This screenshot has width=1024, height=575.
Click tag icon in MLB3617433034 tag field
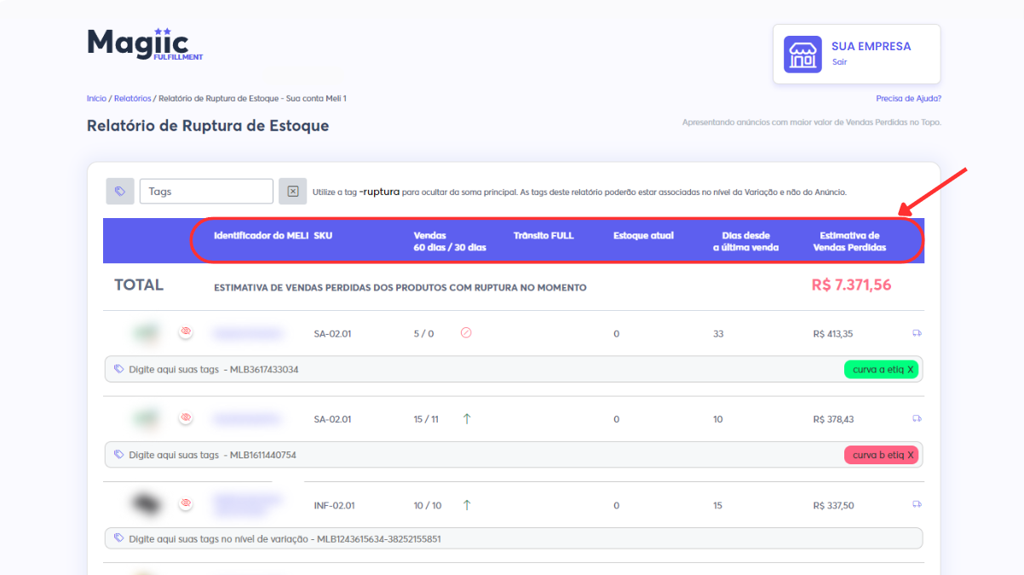[x=119, y=370]
